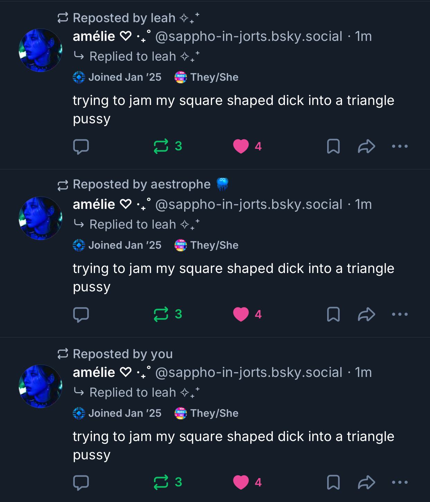The image size is (430, 502).
Task: Open reply on the post reposted by you
Action: [x=81, y=483]
